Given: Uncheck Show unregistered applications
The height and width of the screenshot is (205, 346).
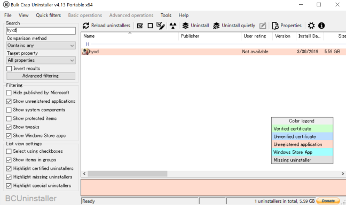Looking at the screenshot, I should (9, 101).
